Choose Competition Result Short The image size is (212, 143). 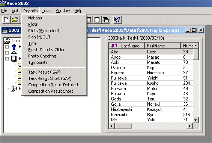point(54,91)
